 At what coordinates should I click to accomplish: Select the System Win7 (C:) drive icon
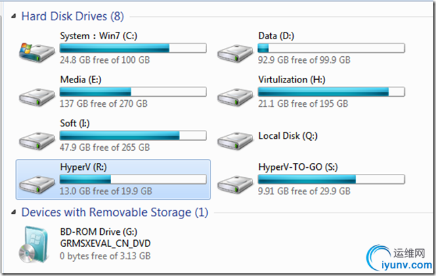click(x=37, y=52)
